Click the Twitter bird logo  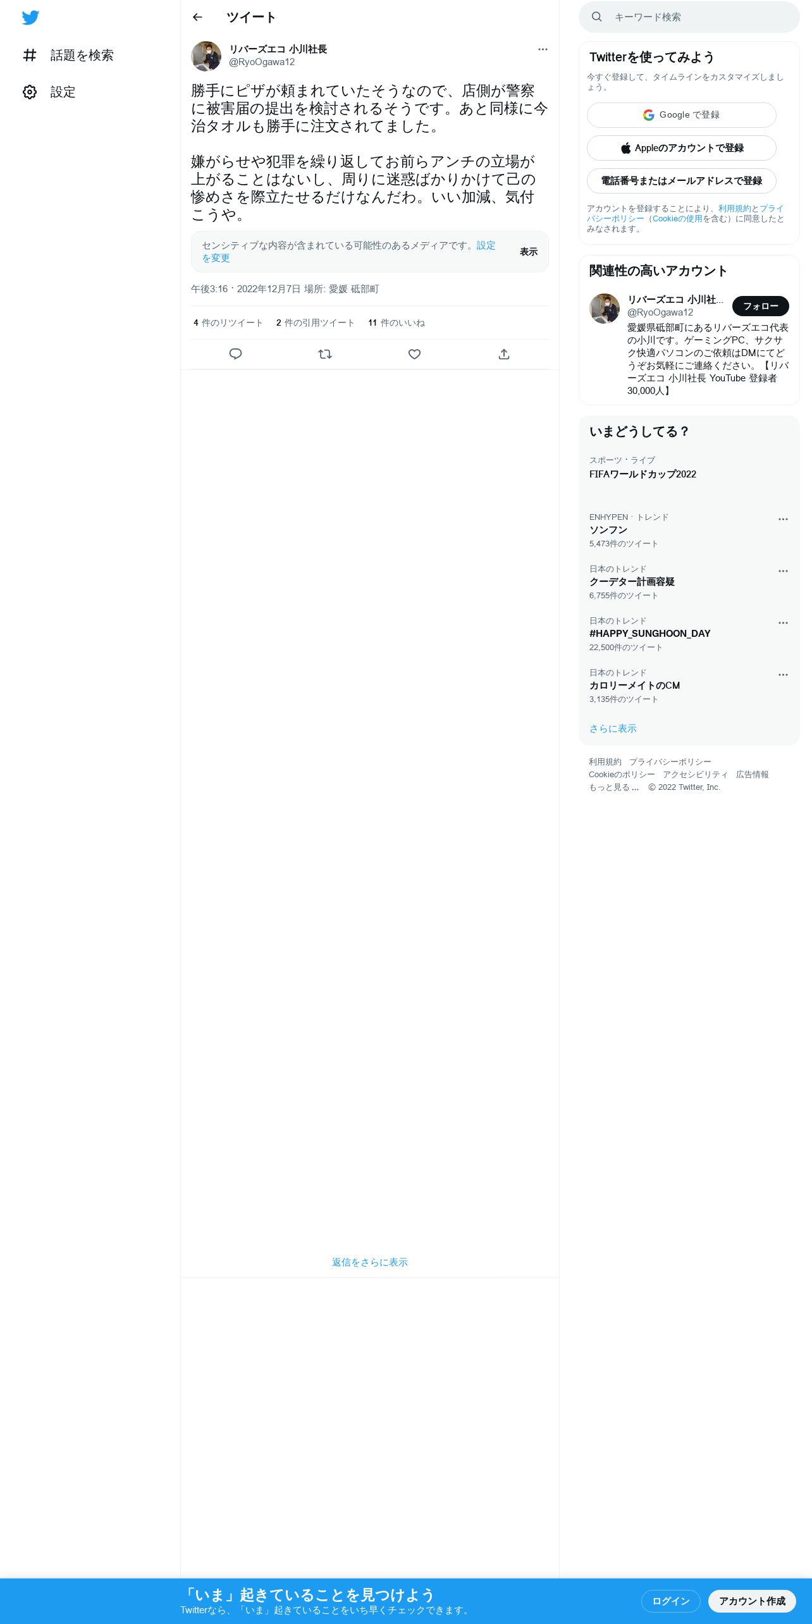30,18
